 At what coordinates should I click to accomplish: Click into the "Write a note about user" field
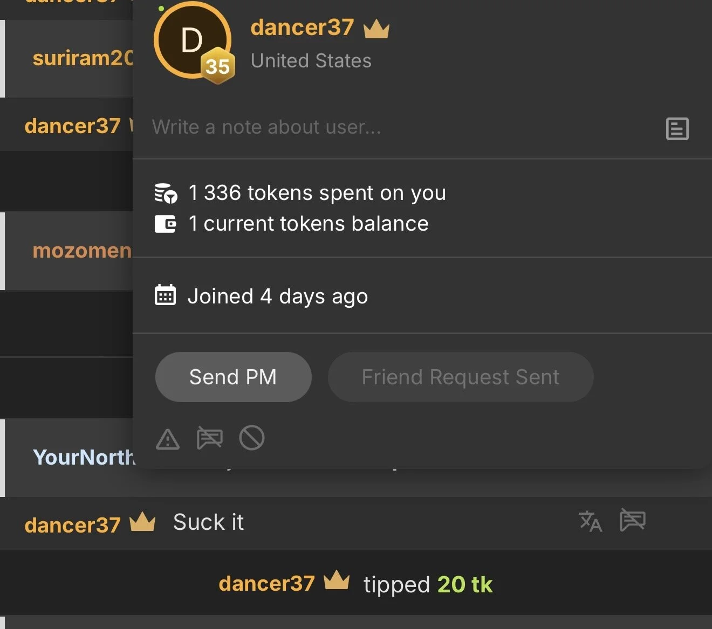coord(399,127)
